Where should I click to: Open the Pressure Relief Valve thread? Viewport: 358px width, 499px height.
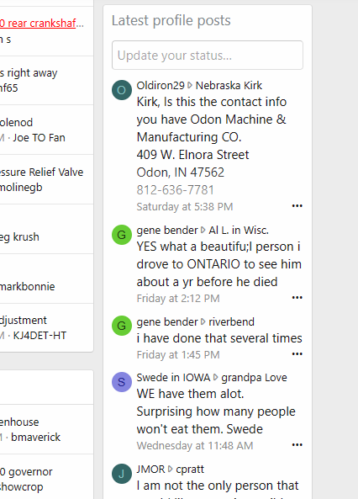tap(42, 173)
